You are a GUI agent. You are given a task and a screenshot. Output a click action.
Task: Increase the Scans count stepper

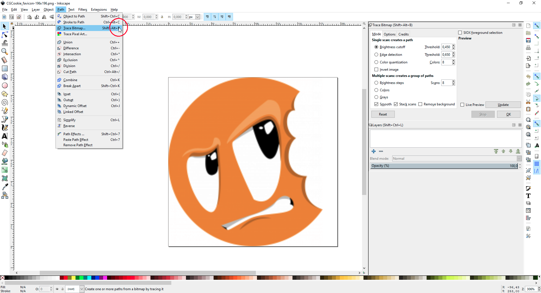point(453,81)
